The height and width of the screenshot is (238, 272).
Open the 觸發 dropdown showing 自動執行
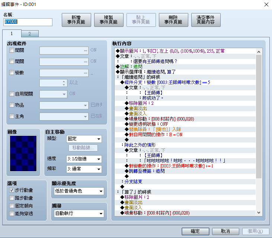[x=79, y=213]
